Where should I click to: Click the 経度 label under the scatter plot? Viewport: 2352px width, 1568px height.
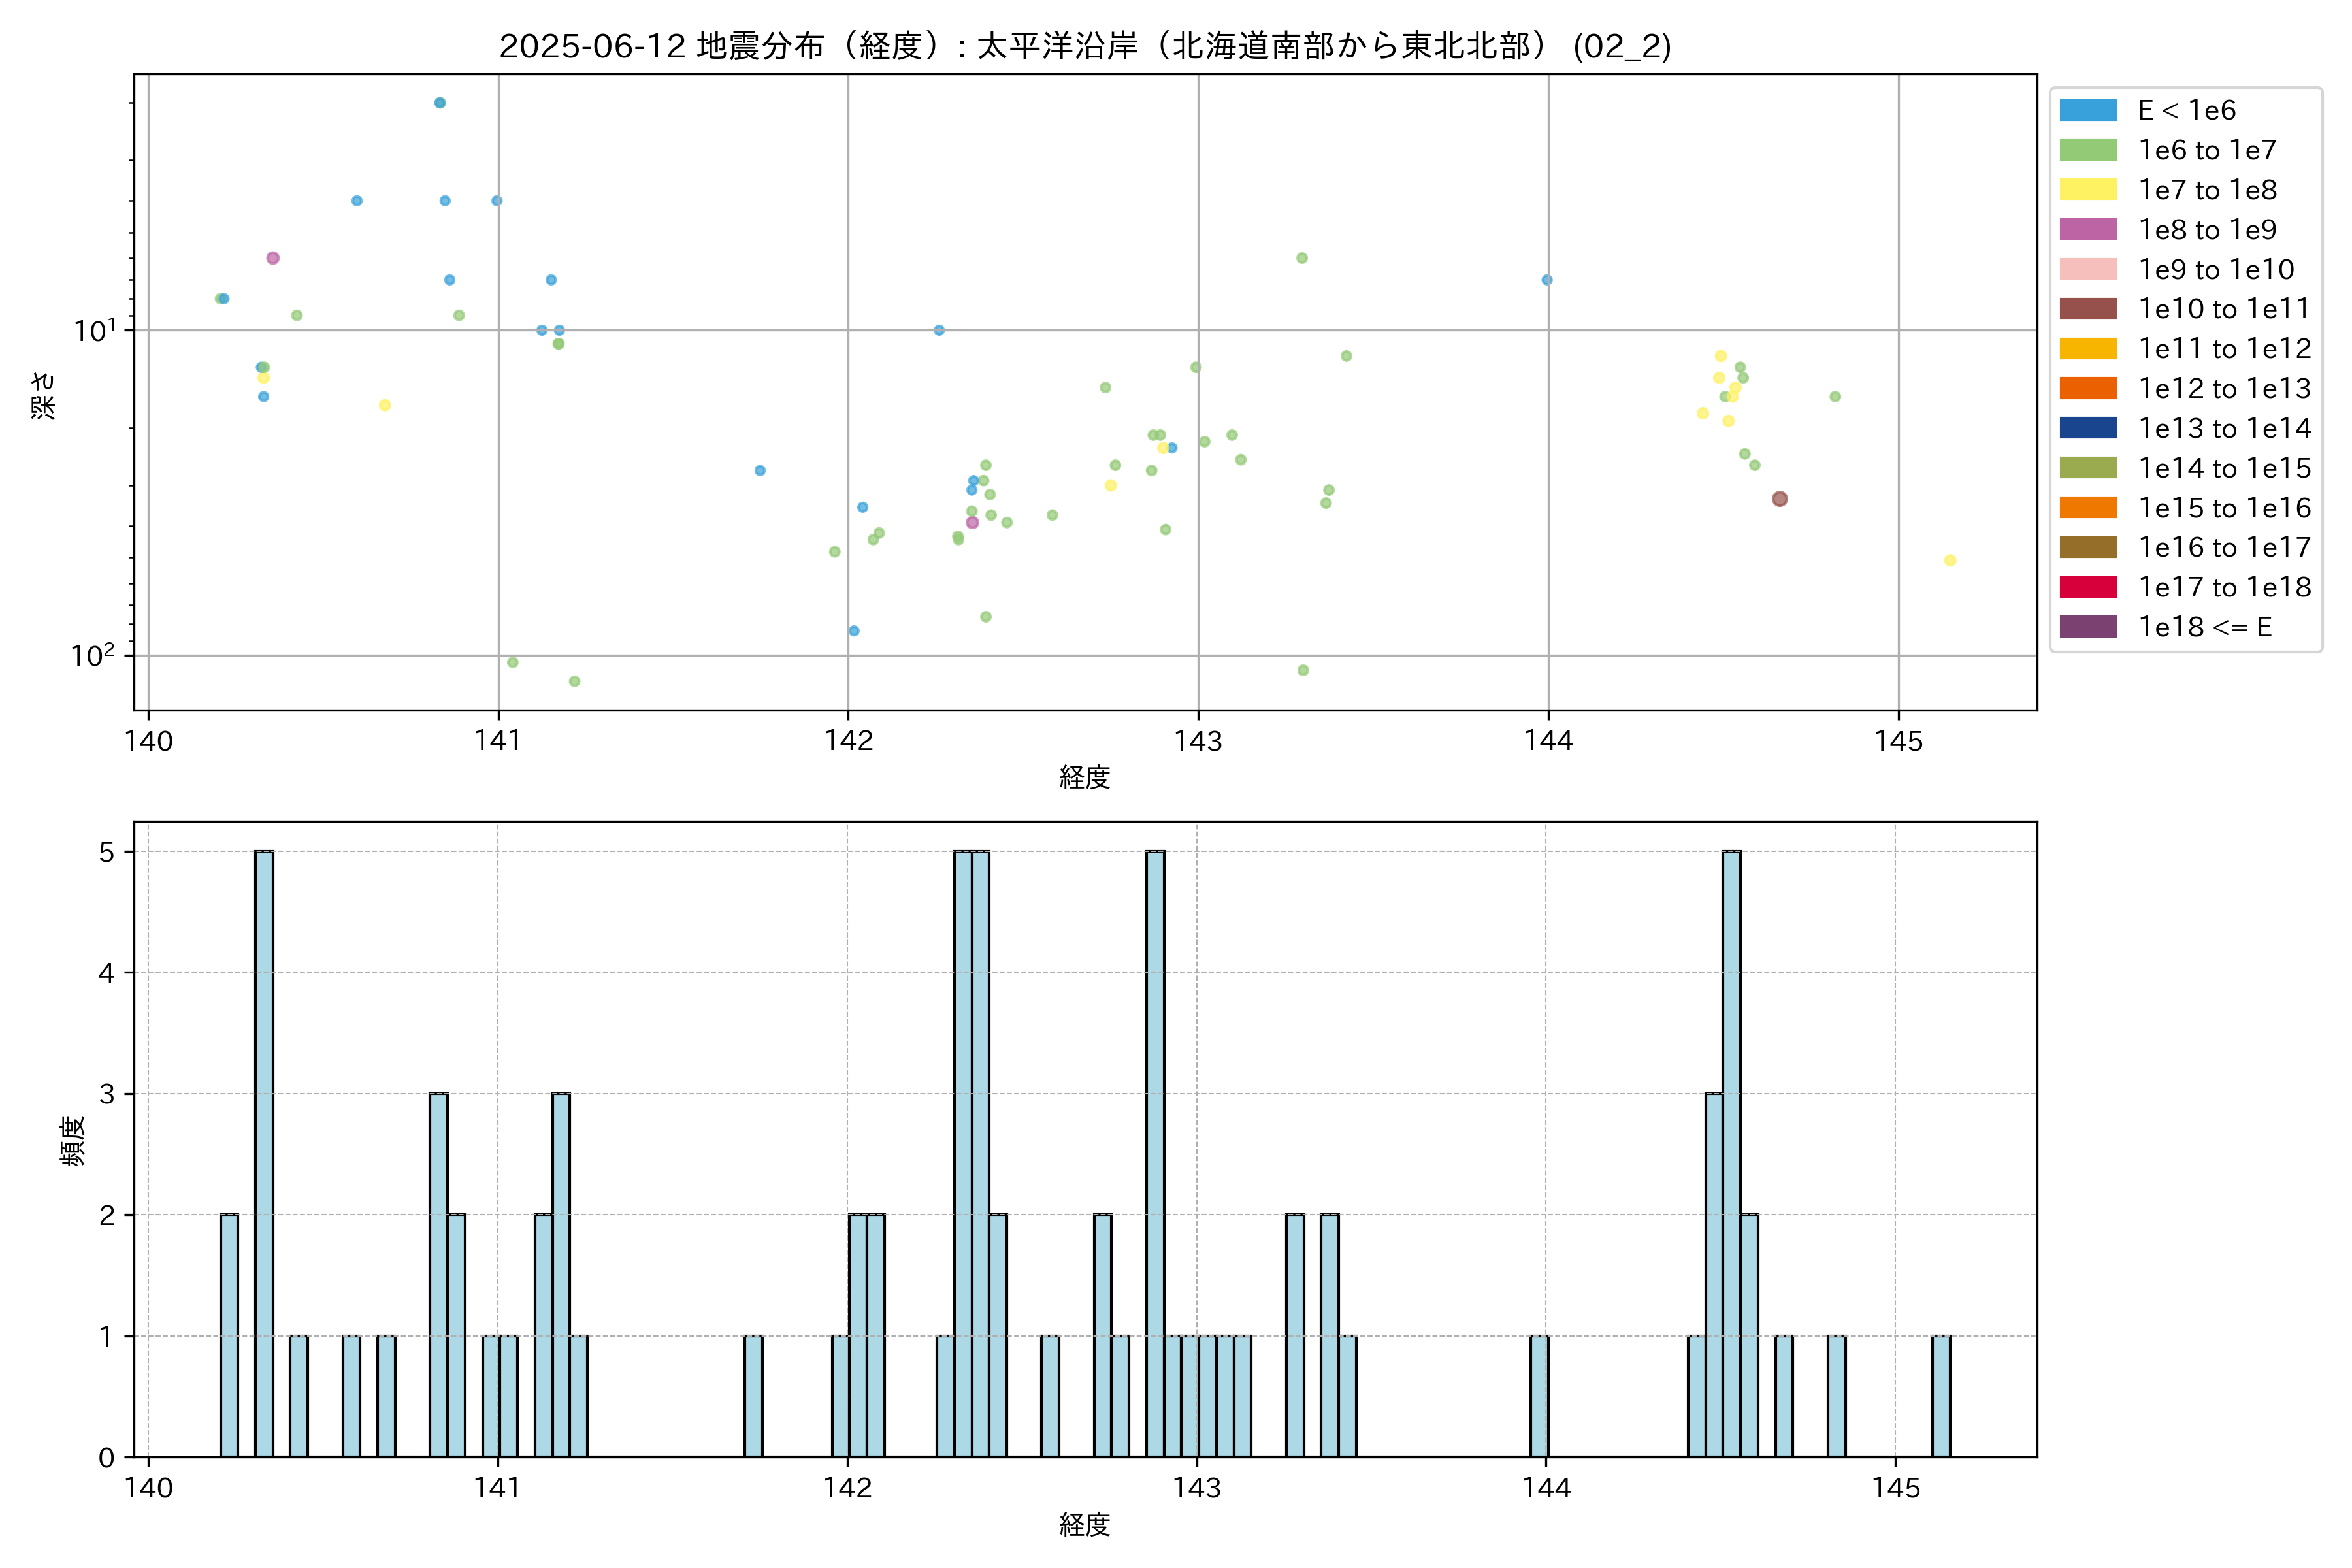pos(1085,777)
